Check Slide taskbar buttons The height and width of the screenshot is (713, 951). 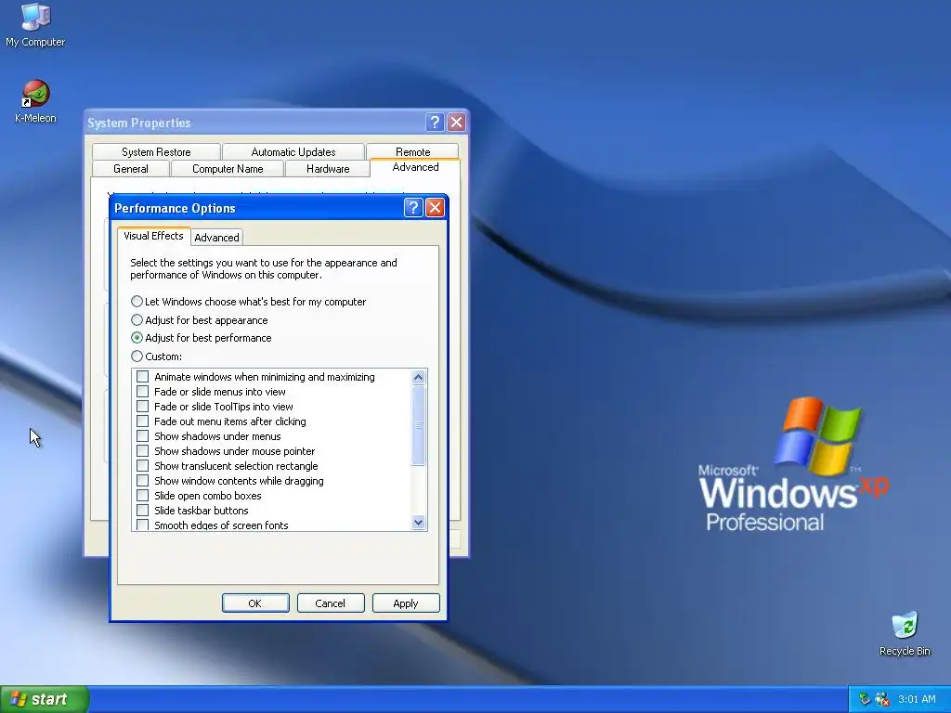142,511
